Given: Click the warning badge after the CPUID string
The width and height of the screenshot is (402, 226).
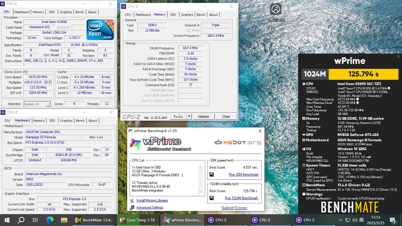Looking at the screenshot, I should [389, 88].
